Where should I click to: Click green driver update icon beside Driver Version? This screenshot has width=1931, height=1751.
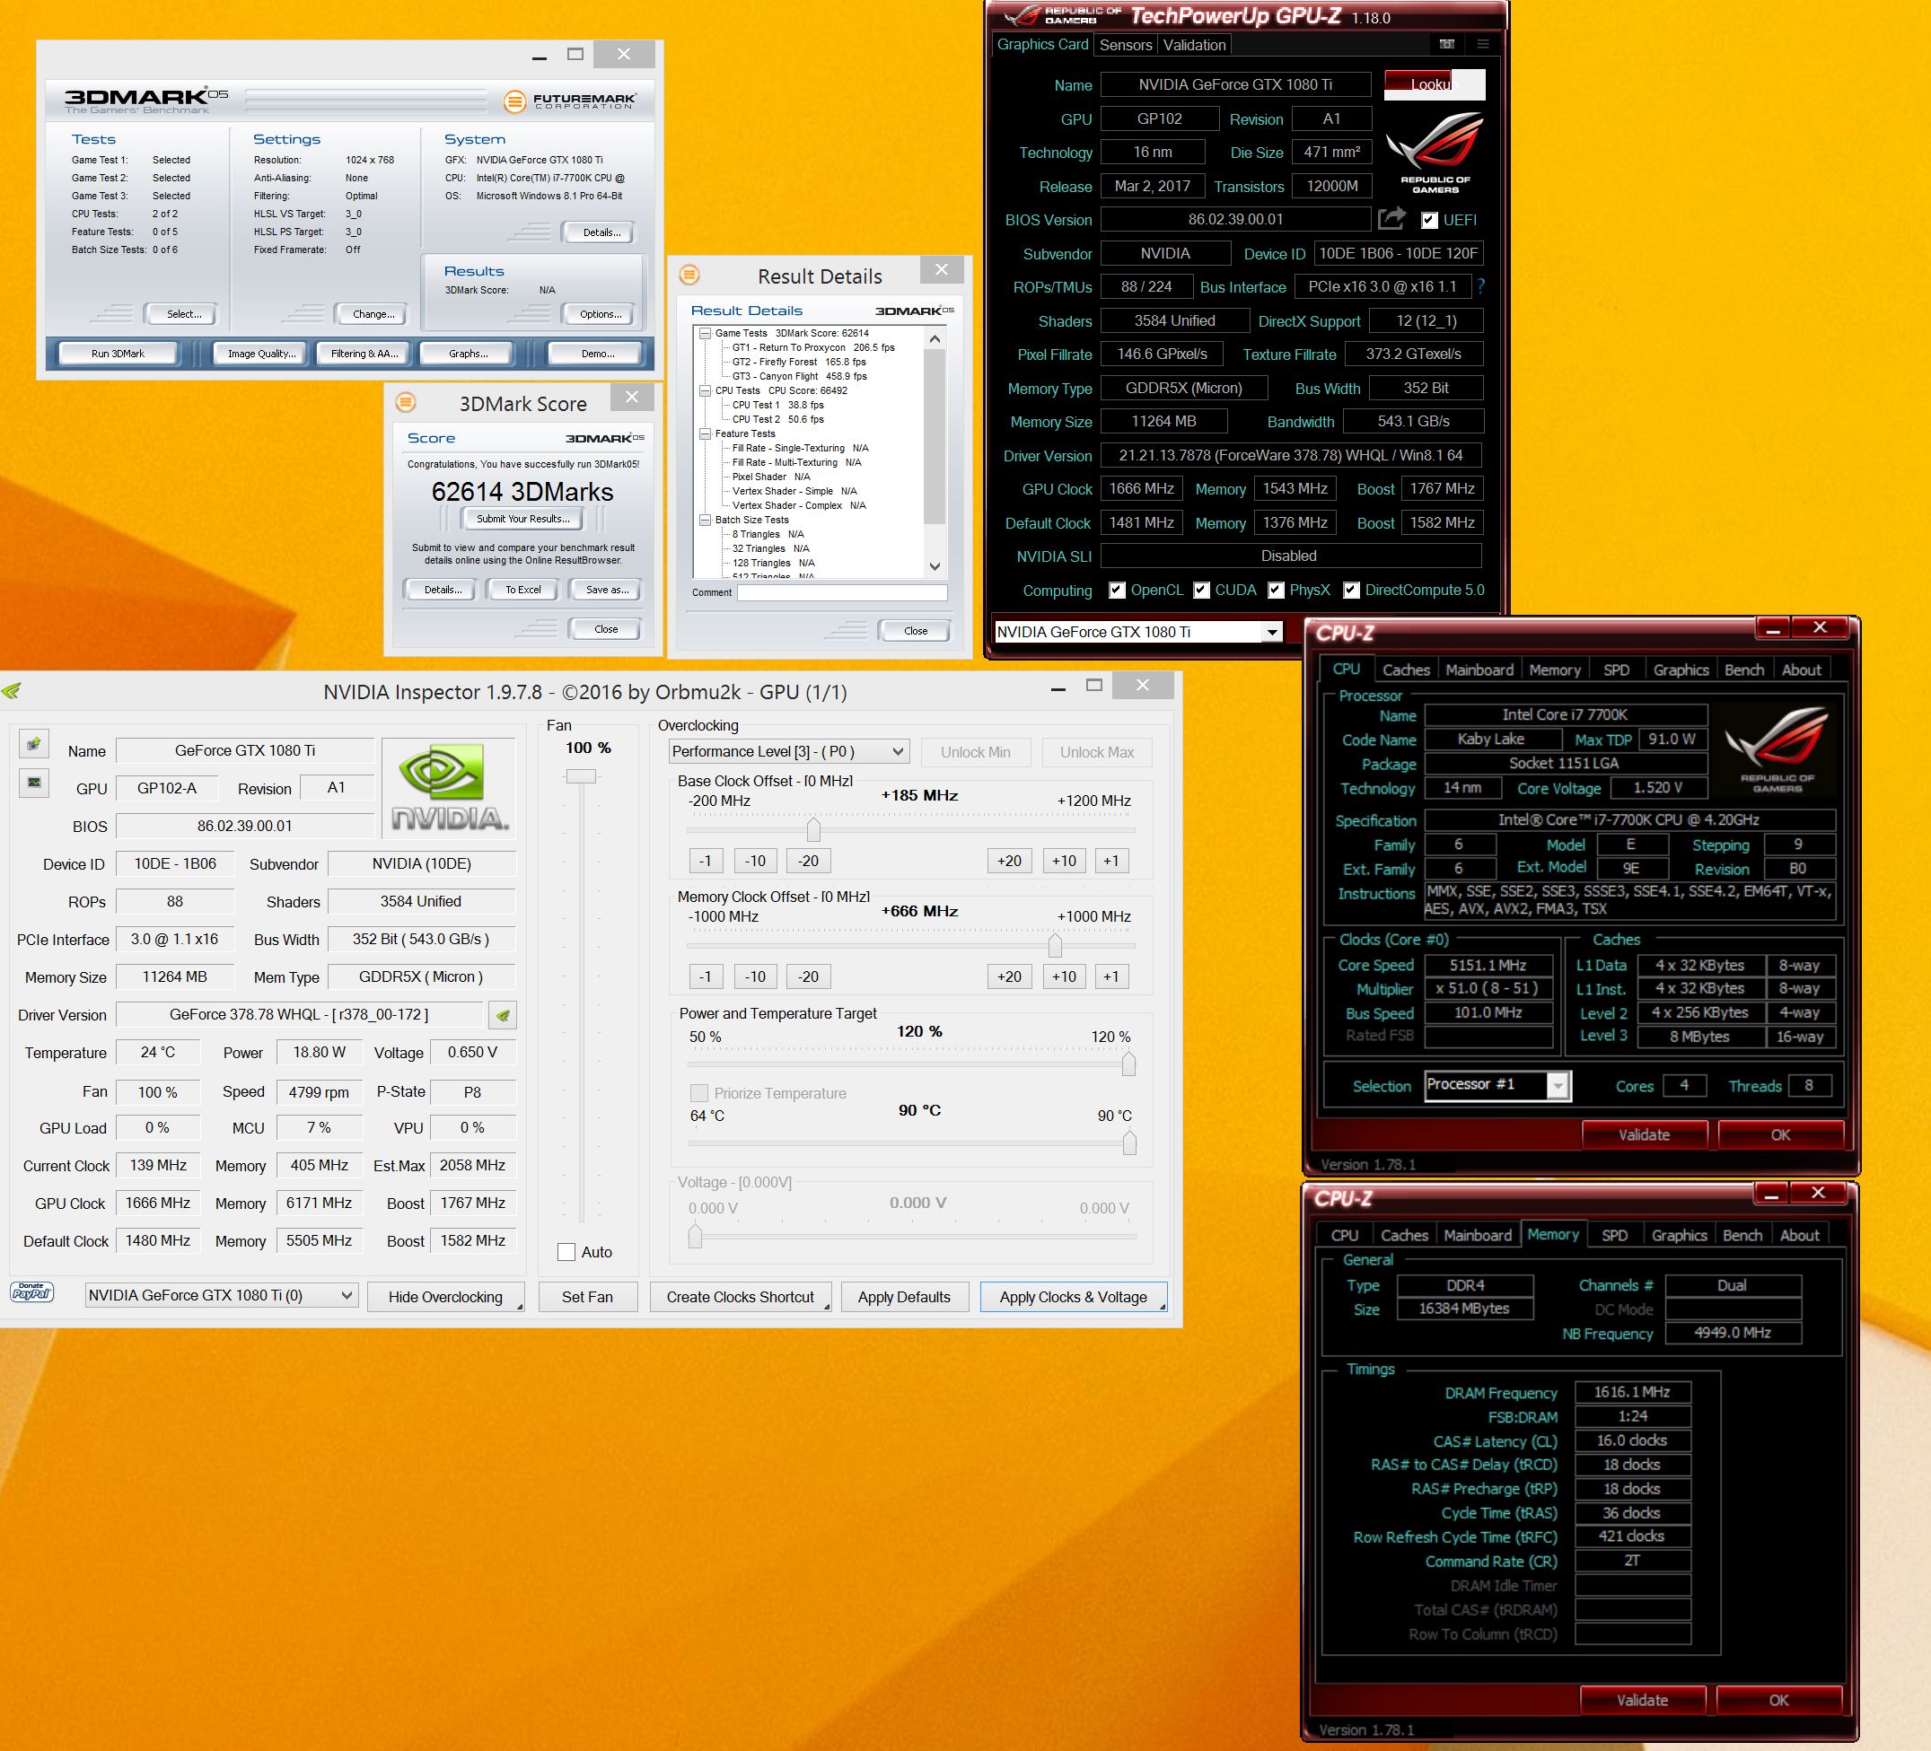pos(502,1015)
